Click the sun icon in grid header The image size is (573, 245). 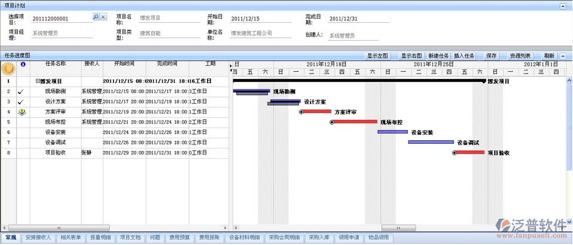pyautogui.click(x=8, y=68)
